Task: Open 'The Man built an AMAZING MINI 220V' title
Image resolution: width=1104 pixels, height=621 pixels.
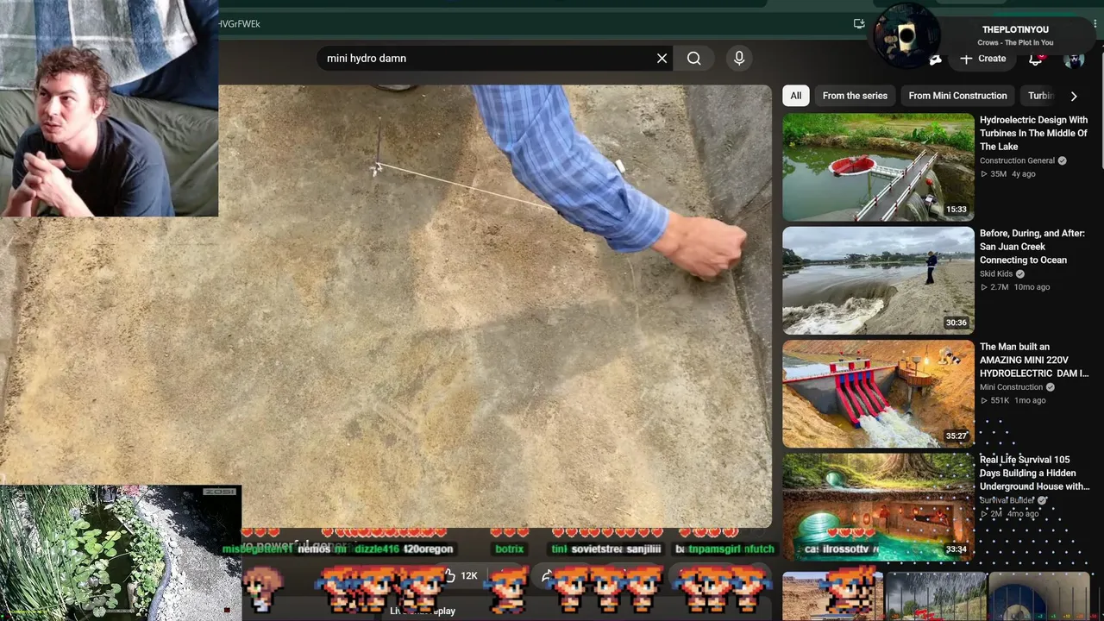Action: click(1034, 360)
